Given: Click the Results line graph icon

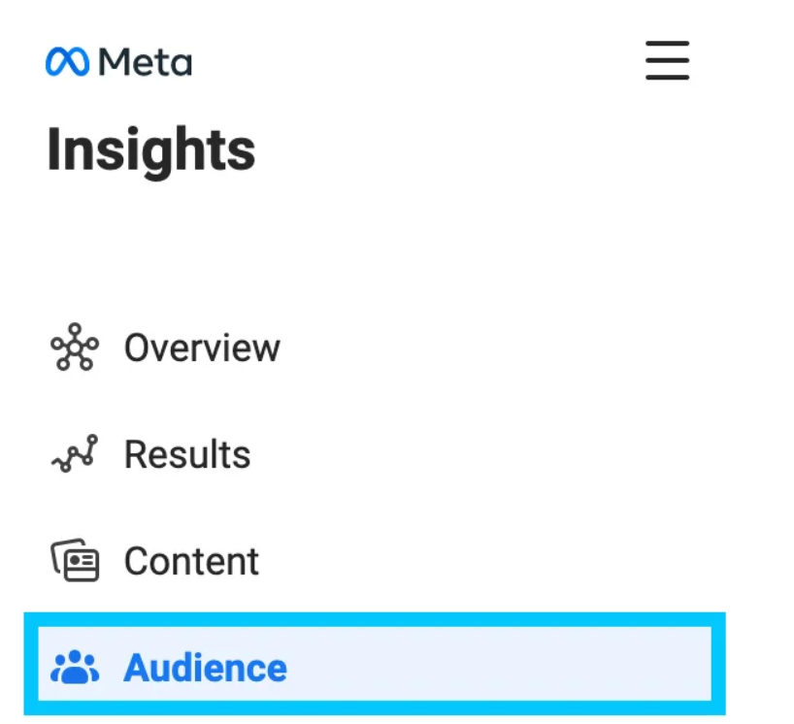Looking at the screenshot, I should (x=74, y=454).
